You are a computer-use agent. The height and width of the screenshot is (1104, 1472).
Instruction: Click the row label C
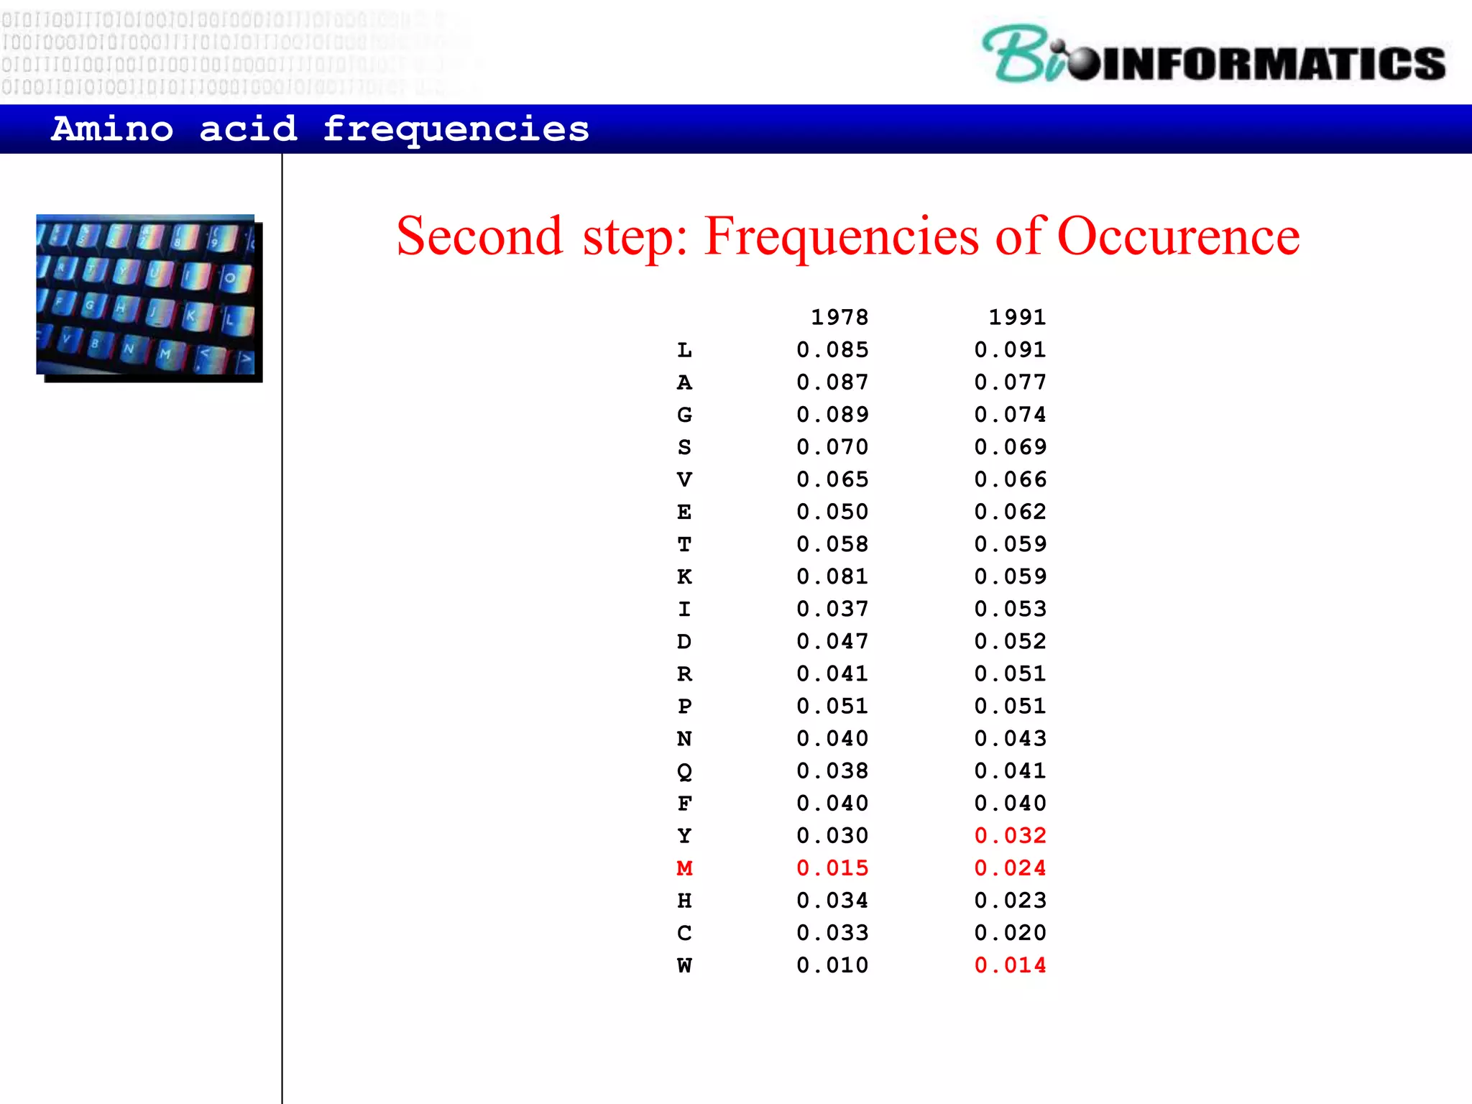(x=684, y=932)
